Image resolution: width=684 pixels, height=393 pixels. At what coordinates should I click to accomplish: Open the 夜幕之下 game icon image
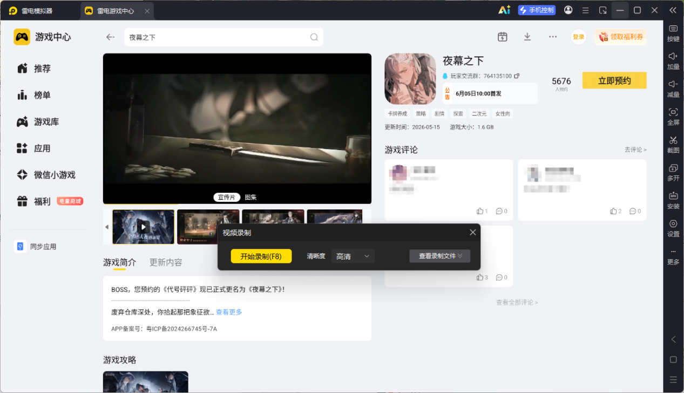tap(410, 79)
